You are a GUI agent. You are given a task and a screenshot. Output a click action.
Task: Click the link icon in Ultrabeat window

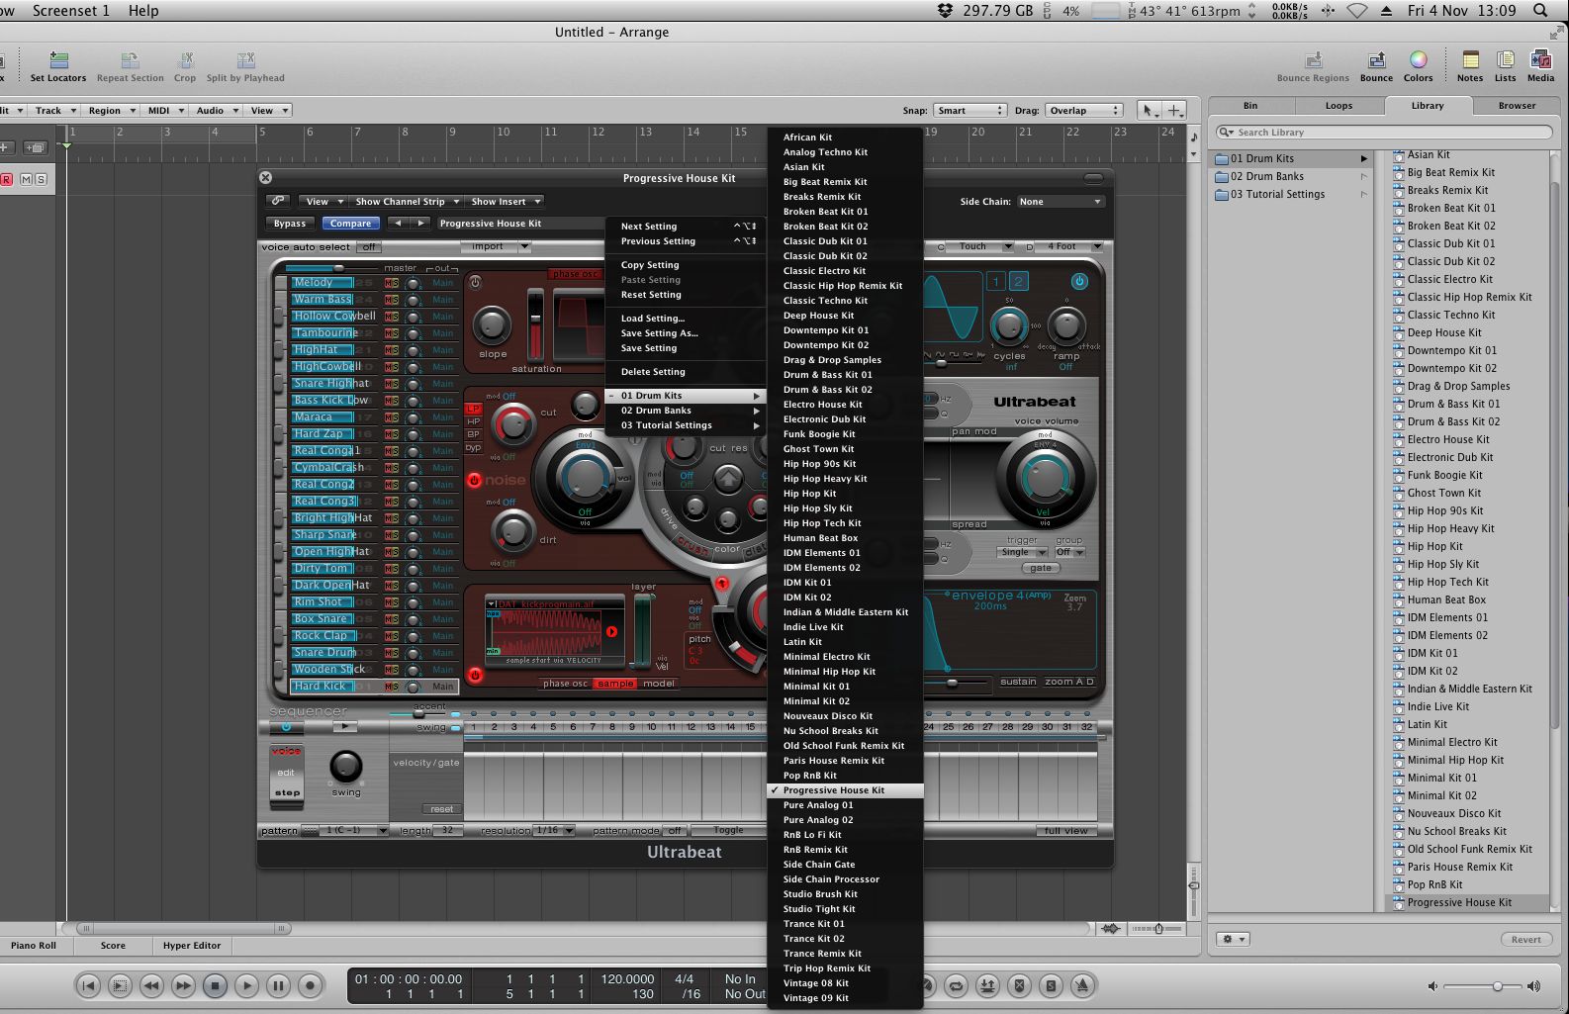click(x=278, y=201)
